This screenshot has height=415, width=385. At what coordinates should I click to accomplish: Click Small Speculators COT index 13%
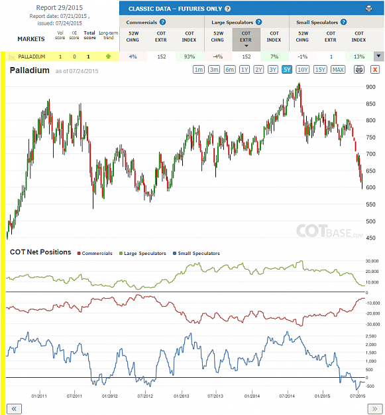coord(359,56)
